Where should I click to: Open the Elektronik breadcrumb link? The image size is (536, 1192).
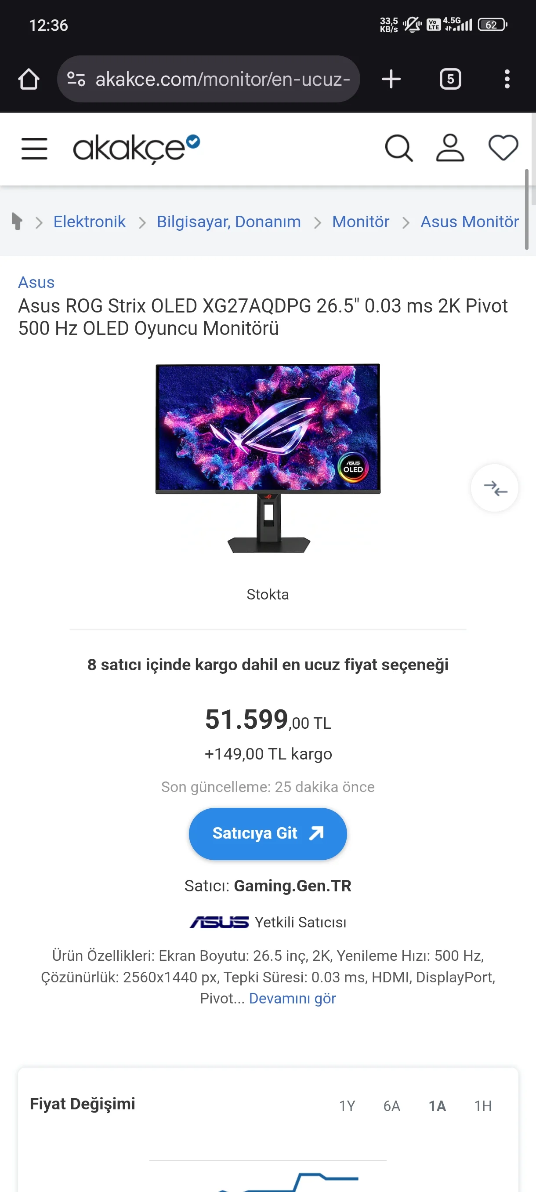(x=90, y=222)
